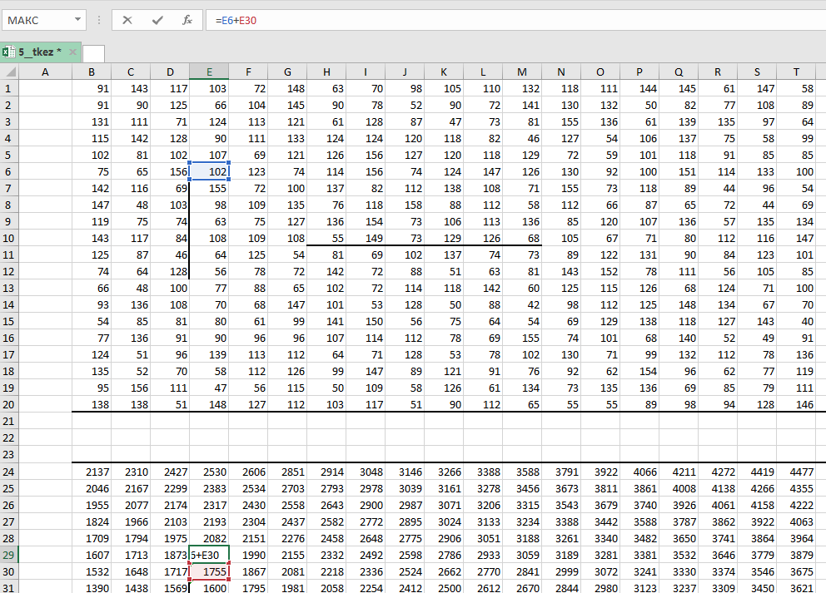
Task: Select row 29 header
Action: tap(9, 555)
